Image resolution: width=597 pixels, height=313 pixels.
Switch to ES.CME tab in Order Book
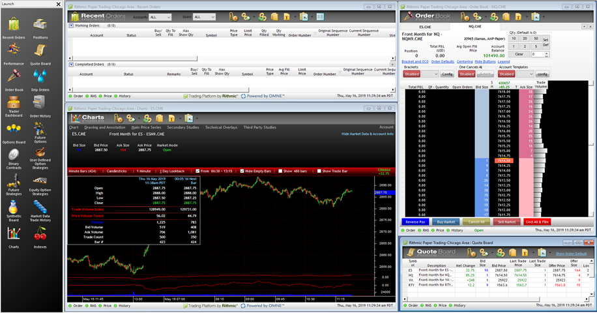(426, 27)
